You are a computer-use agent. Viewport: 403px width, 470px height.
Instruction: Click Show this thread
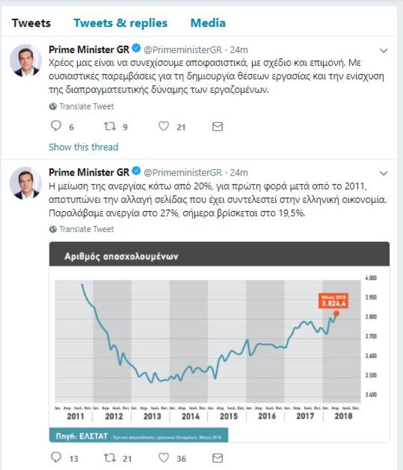83,147
